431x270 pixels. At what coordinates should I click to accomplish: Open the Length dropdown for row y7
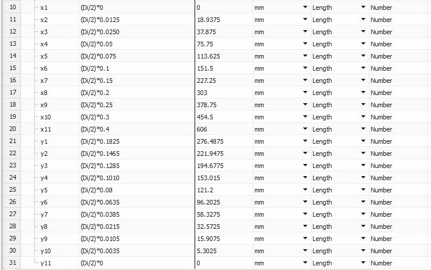(363, 214)
